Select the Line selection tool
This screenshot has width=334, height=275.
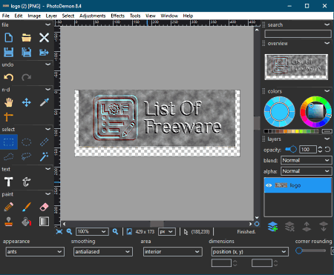pos(45,142)
